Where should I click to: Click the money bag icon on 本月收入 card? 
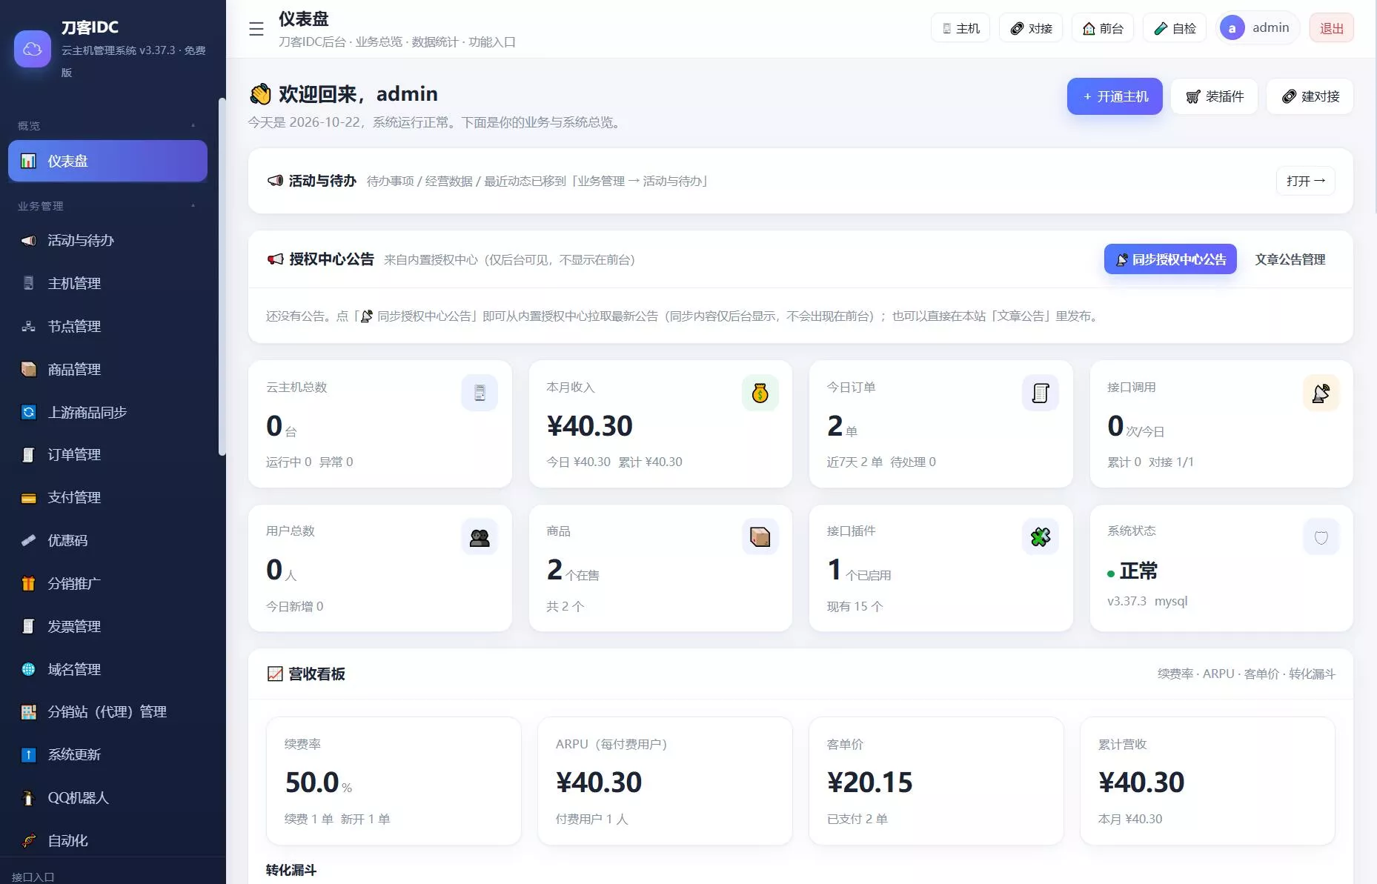[x=760, y=393]
